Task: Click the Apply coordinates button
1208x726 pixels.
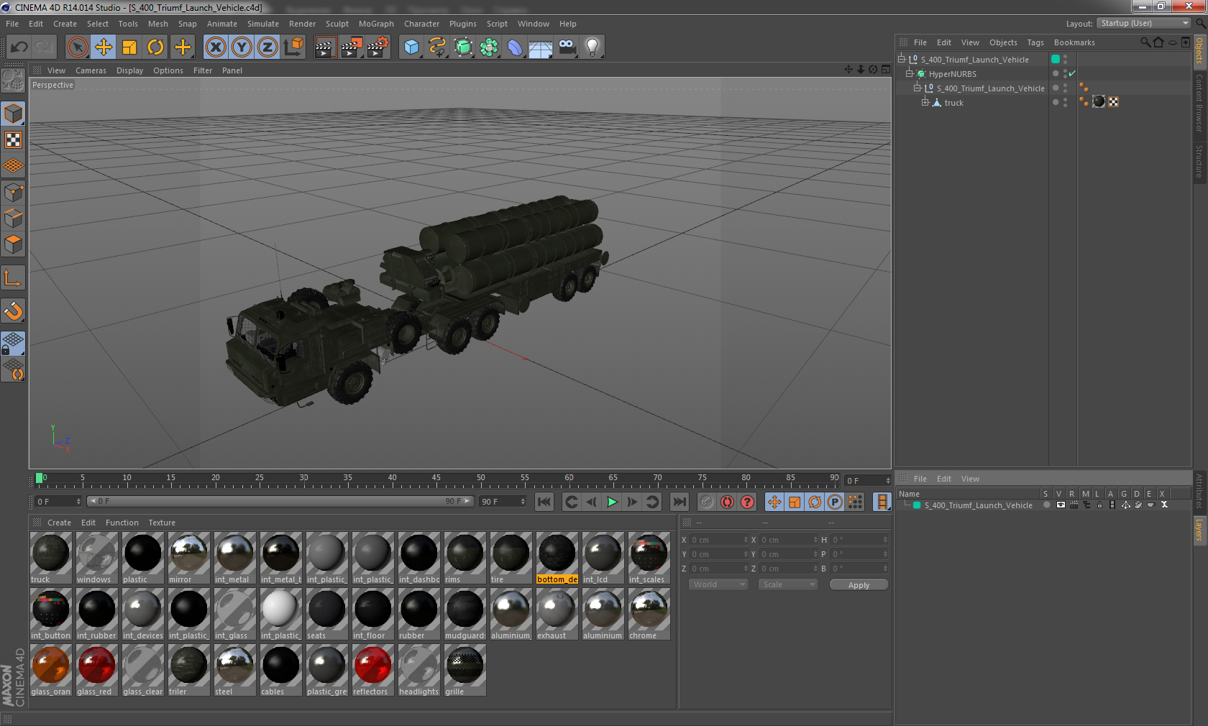Action: tap(859, 585)
